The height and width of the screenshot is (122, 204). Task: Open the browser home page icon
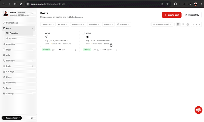(x=21, y=4)
